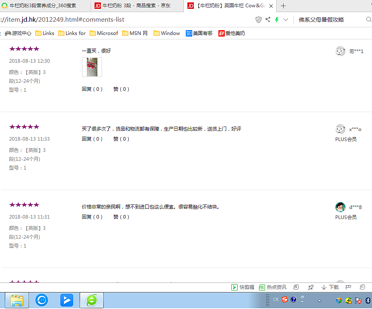Screen dimensions: 372x309
Task: Open the 下载 downloads manager
Action: tap(330, 287)
